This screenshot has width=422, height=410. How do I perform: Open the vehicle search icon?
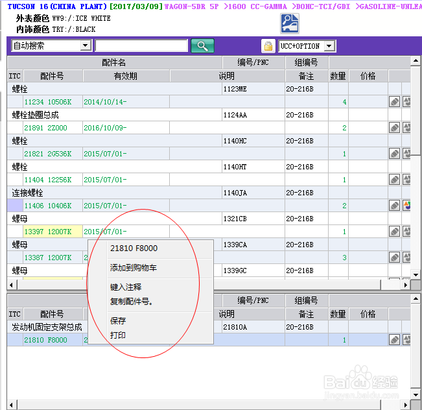point(290,23)
